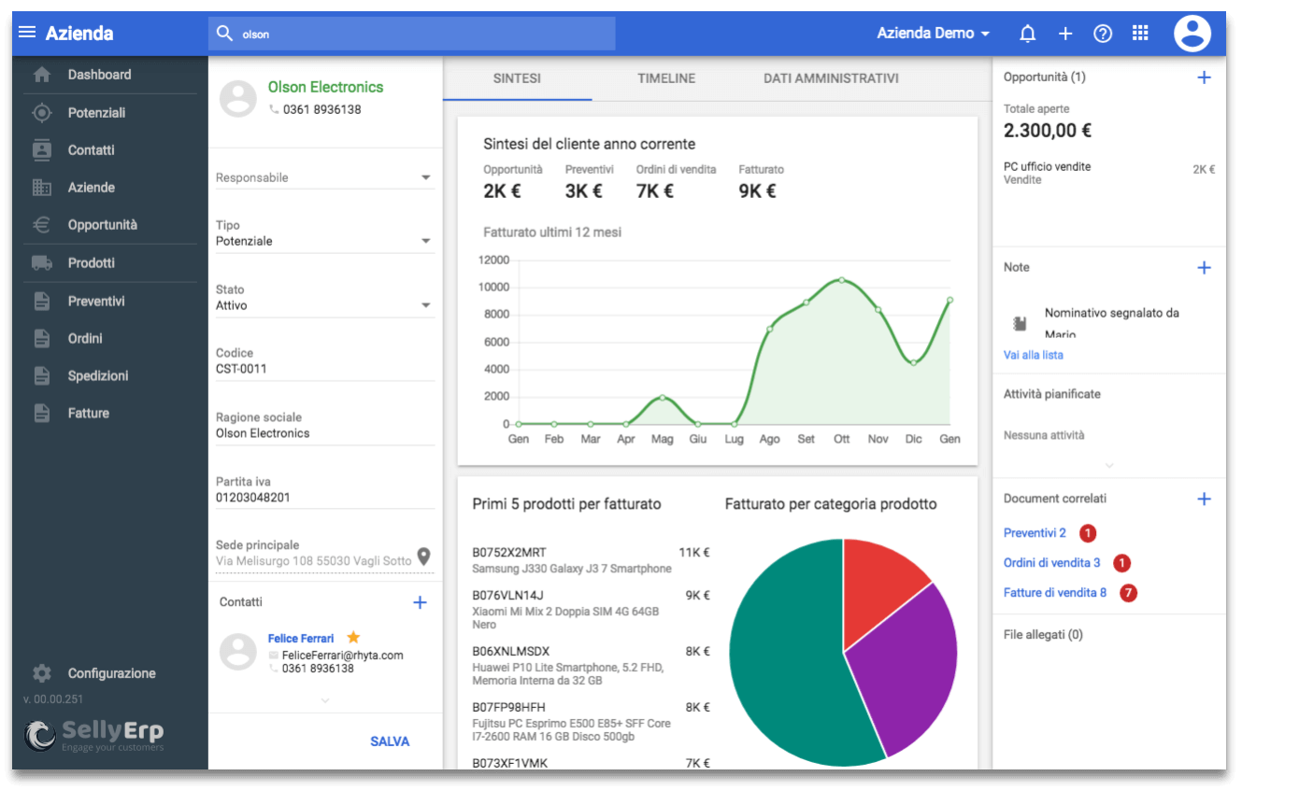
Task: Open the user profile avatar in the top bar
Action: 1192,34
